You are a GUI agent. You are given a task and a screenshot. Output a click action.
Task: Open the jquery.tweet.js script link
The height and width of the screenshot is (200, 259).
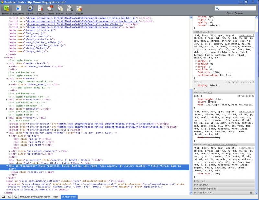click(111, 127)
